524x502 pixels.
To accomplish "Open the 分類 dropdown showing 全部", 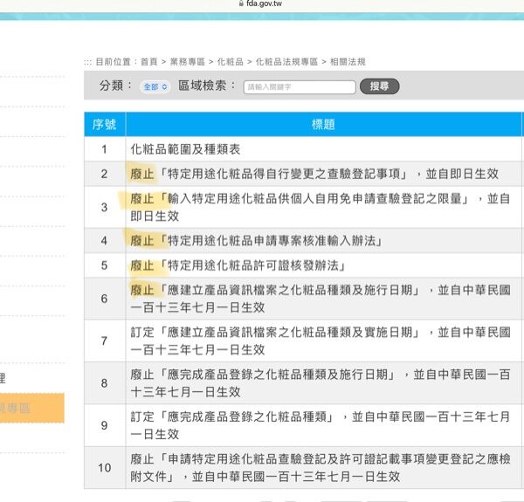I will tap(155, 87).
